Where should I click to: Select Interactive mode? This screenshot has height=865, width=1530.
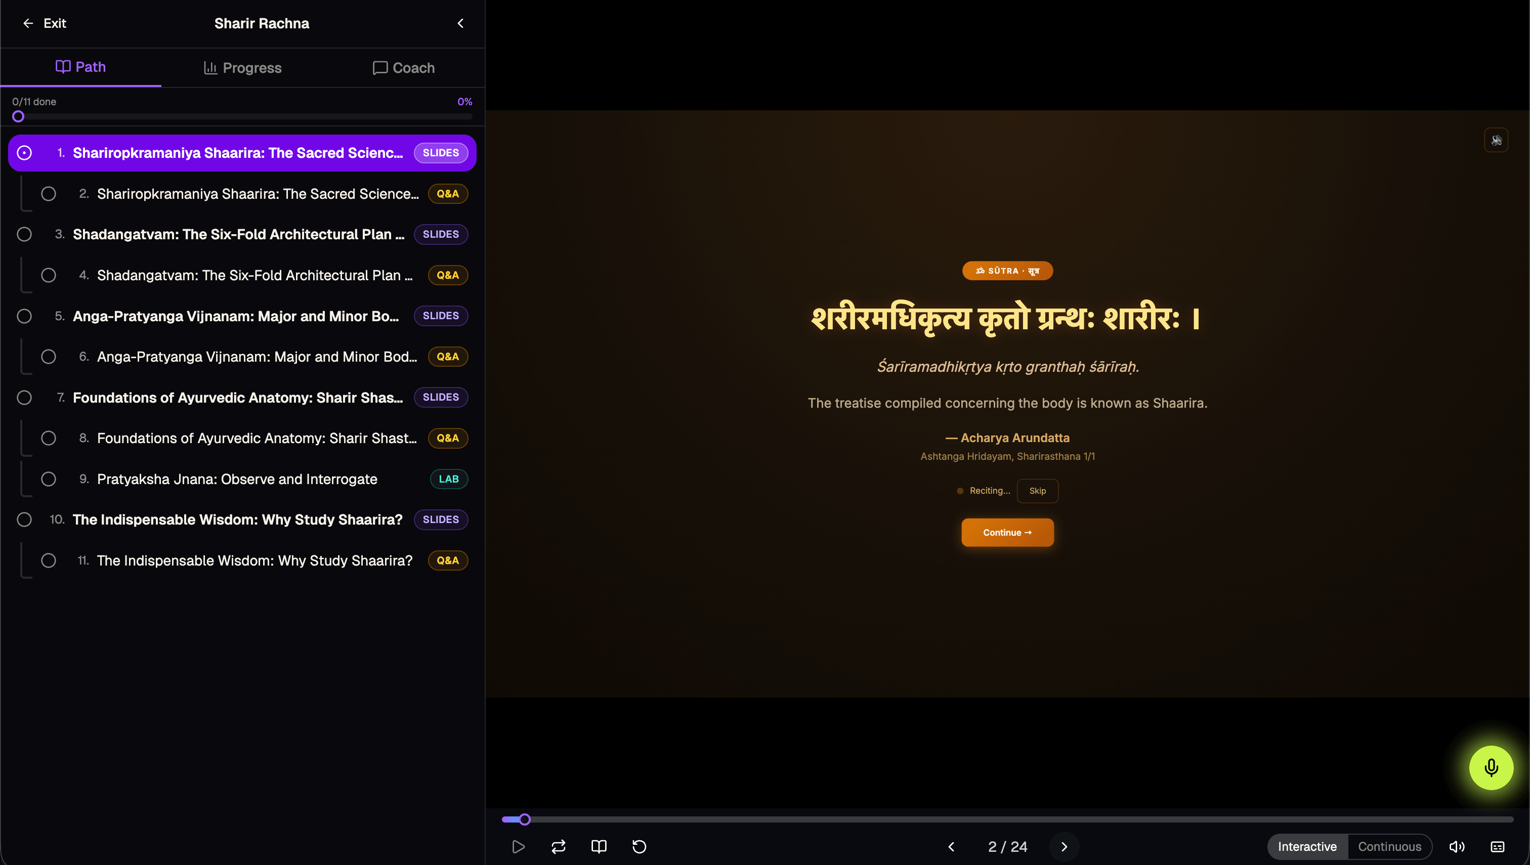pos(1307,847)
